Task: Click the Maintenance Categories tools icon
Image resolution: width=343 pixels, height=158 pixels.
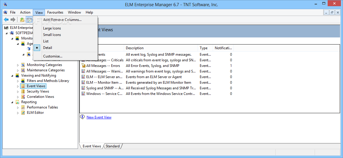Action: click(x=23, y=70)
